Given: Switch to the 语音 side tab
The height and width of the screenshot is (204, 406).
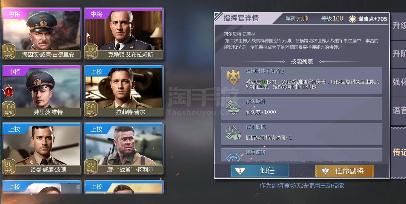Looking at the screenshot, I should coord(399,111).
